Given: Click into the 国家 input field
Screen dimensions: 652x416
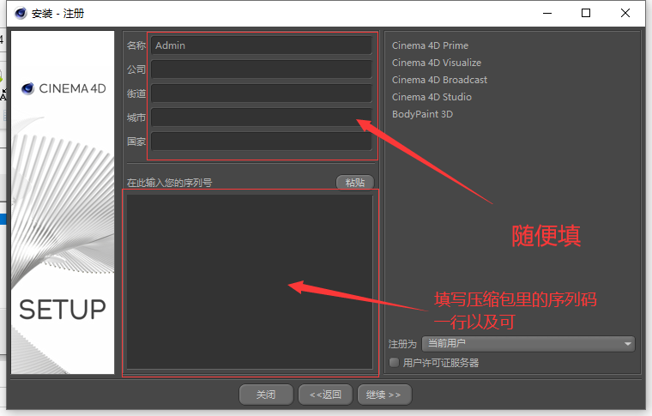Looking at the screenshot, I should click(x=262, y=142).
